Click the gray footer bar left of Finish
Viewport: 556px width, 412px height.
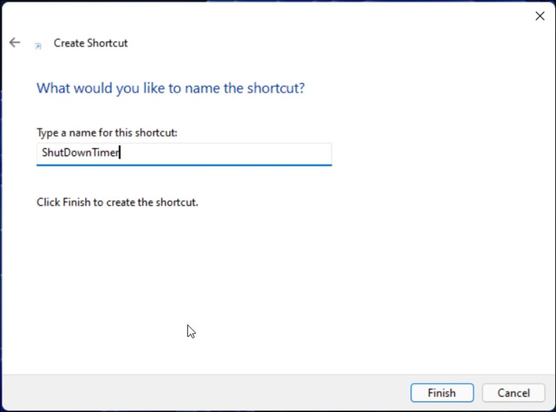(203, 393)
